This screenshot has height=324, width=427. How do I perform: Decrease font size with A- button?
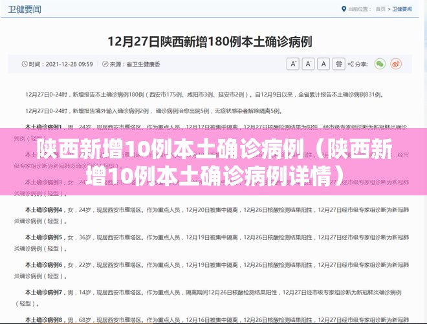[x=308, y=64]
